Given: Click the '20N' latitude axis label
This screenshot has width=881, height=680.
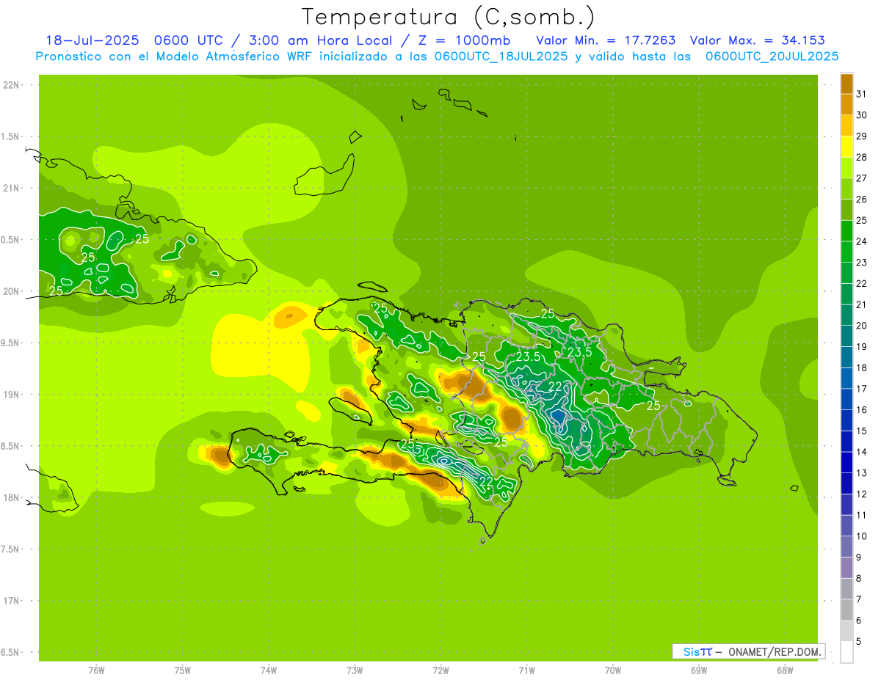Looking at the screenshot, I should pyautogui.click(x=11, y=291).
